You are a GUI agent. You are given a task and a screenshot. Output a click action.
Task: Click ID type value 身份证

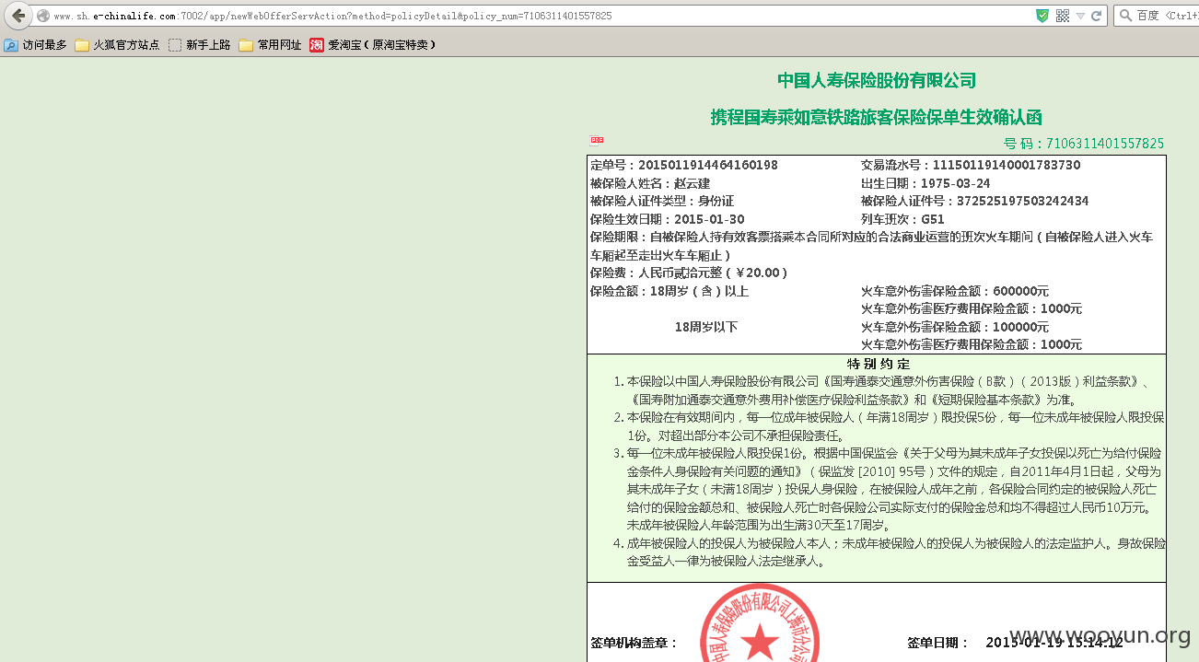click(x=716, y=202)
